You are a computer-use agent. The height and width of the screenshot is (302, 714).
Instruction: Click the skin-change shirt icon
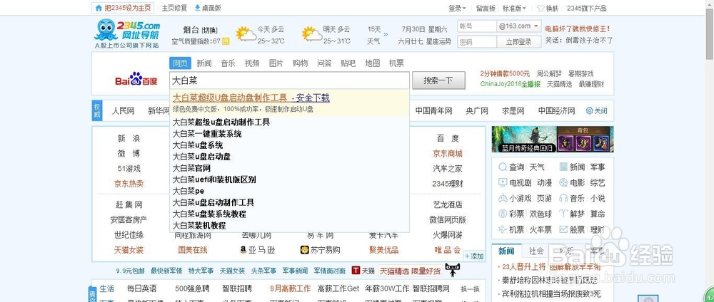pos(541,8)
